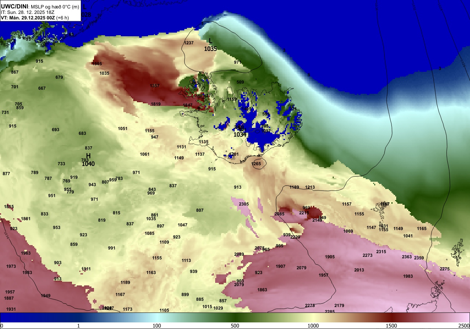Click the height value 1061
Screen dimensions: 470x329
145,154
